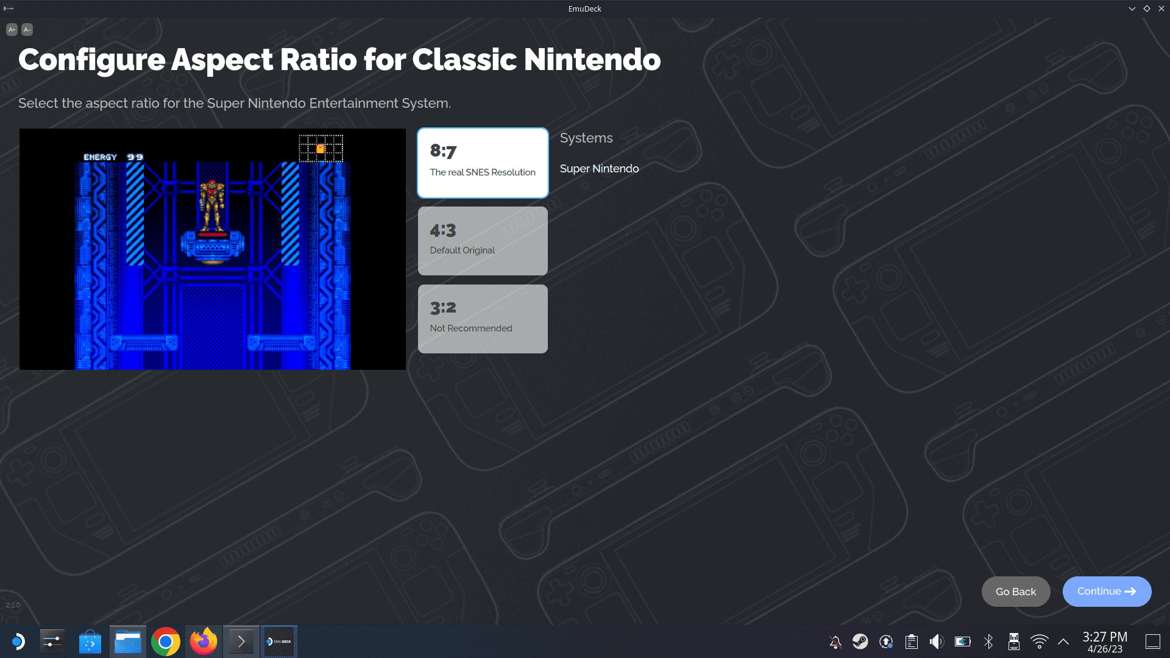
Task: Open the Bluetooth tray icon
Action: tap(988, 642)
